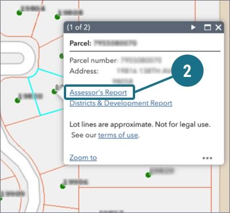Select the green point above the popup header

click(x=57, y=17)
